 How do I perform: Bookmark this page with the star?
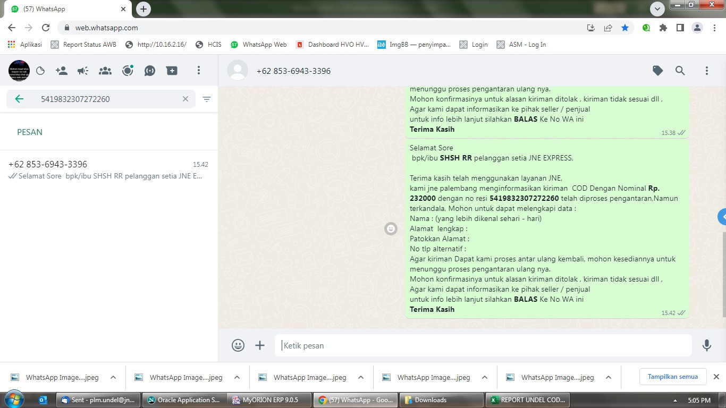tap(625, 28)
